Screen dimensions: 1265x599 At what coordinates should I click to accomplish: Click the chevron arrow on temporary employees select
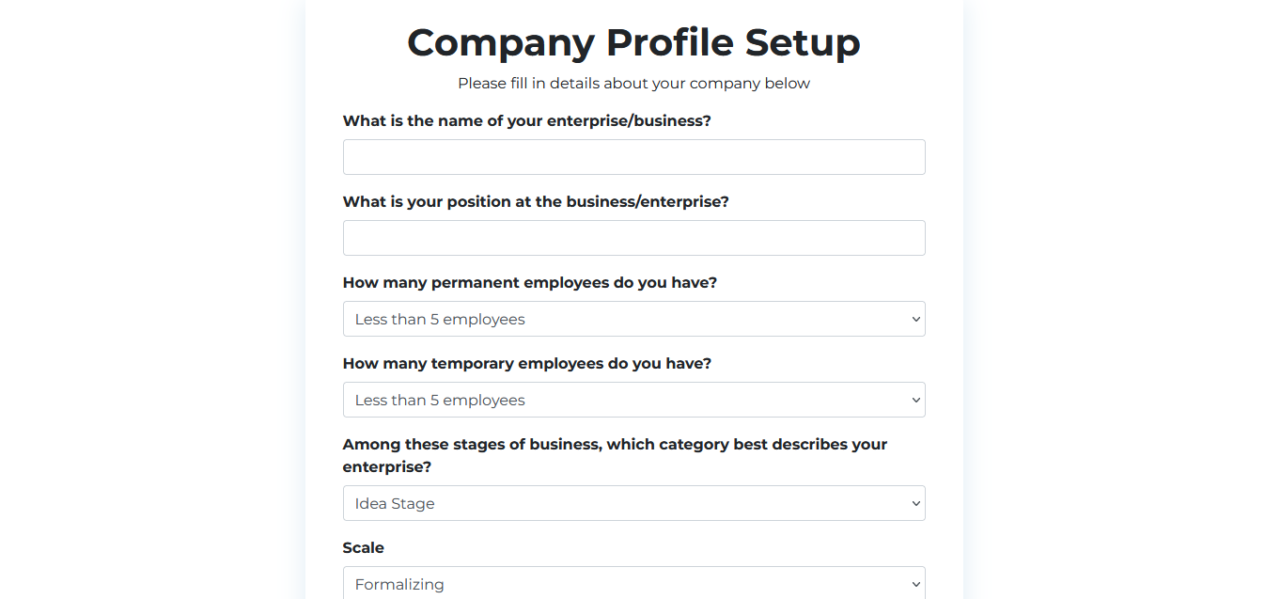pos(916,400)
